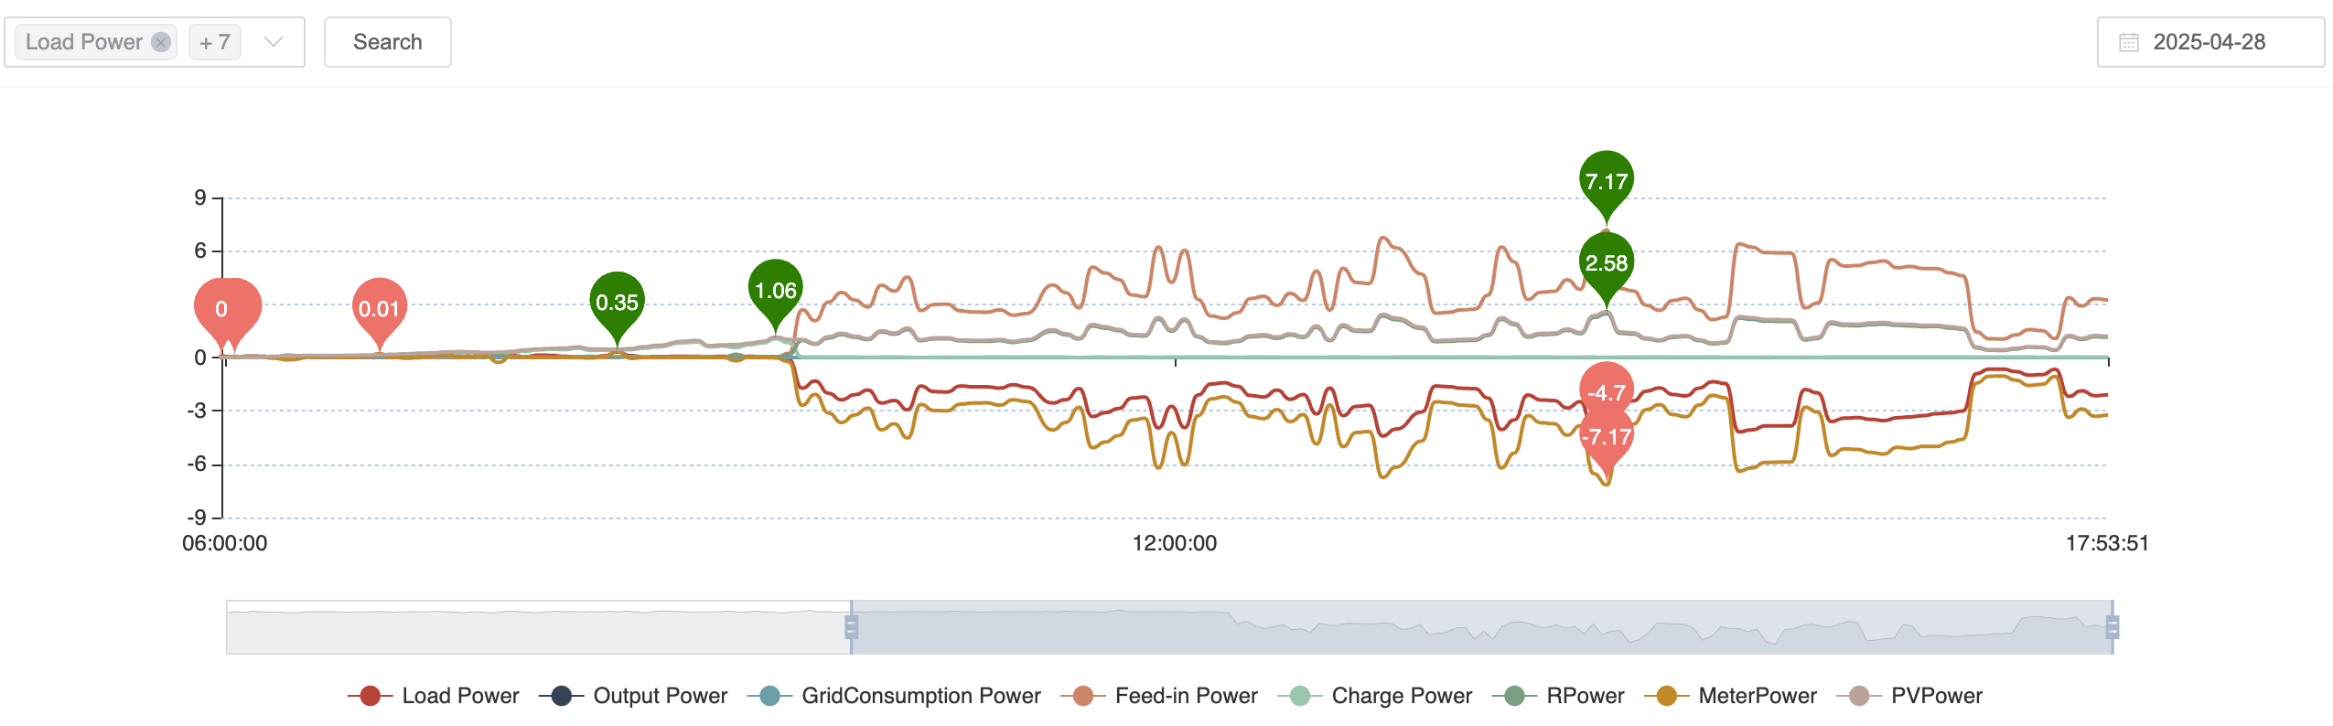
Task: Click the 0.35 green marker pin
Action: click(618, 302)
